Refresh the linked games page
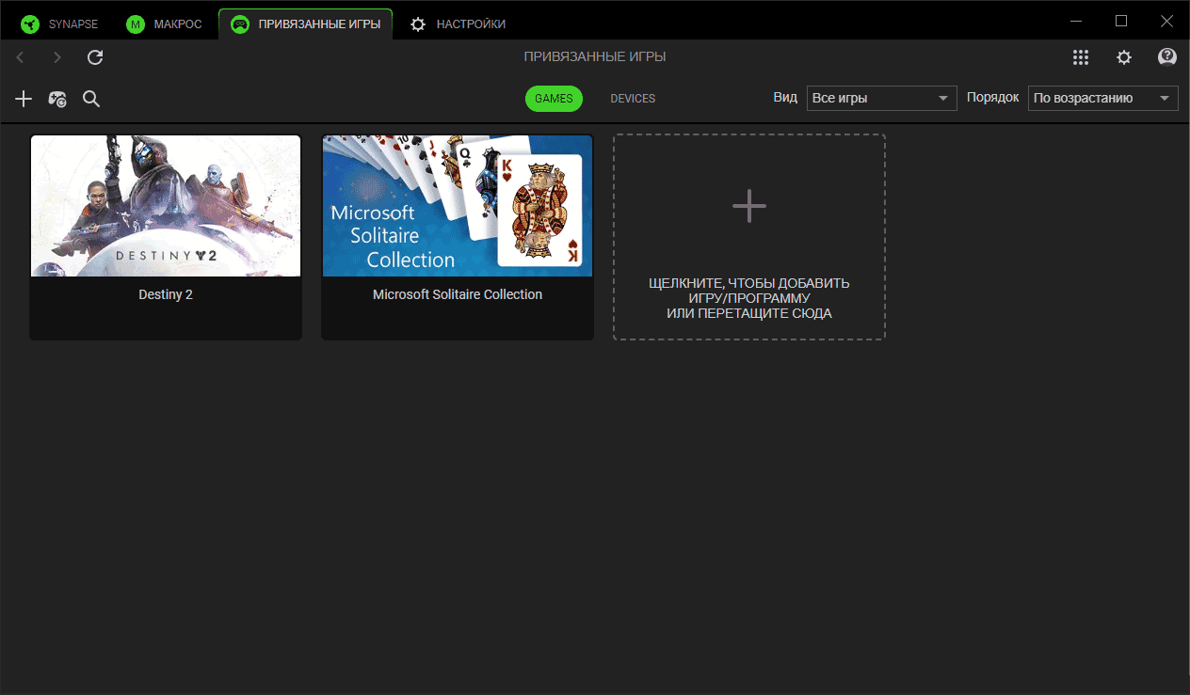1190x695 pixels. [x=95, y=57]
